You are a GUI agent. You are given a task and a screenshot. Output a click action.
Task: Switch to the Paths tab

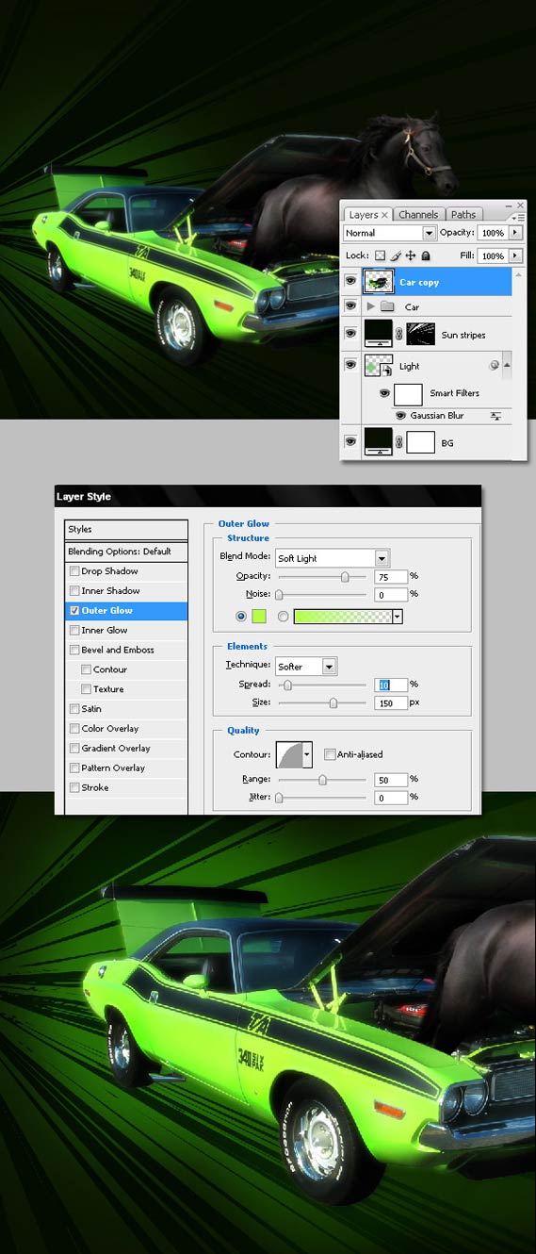tap(463, 215)
